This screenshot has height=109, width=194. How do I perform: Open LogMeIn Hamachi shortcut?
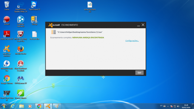[x=21, y=21]
